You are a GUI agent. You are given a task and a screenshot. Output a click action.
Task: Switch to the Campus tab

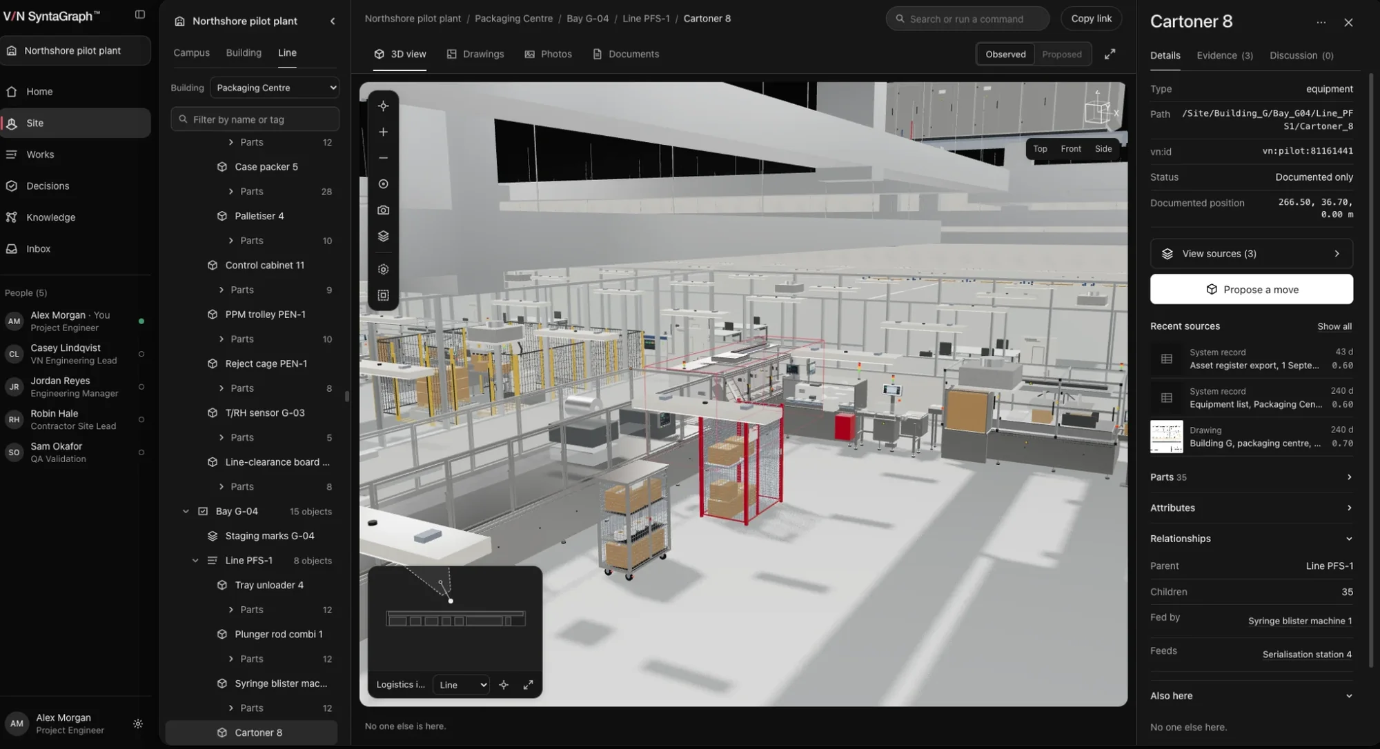tap(191, 52)
